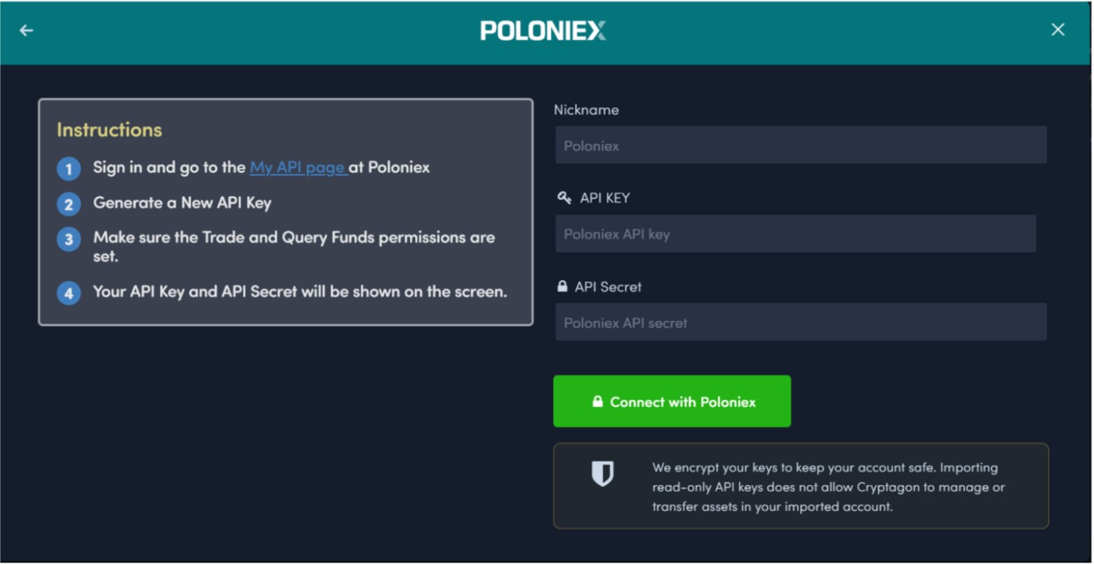Image resolution: width=1094 pixels, height=564 pixels.
Task: Dismiss the dialog with the X button
Action: [1058, 29]
